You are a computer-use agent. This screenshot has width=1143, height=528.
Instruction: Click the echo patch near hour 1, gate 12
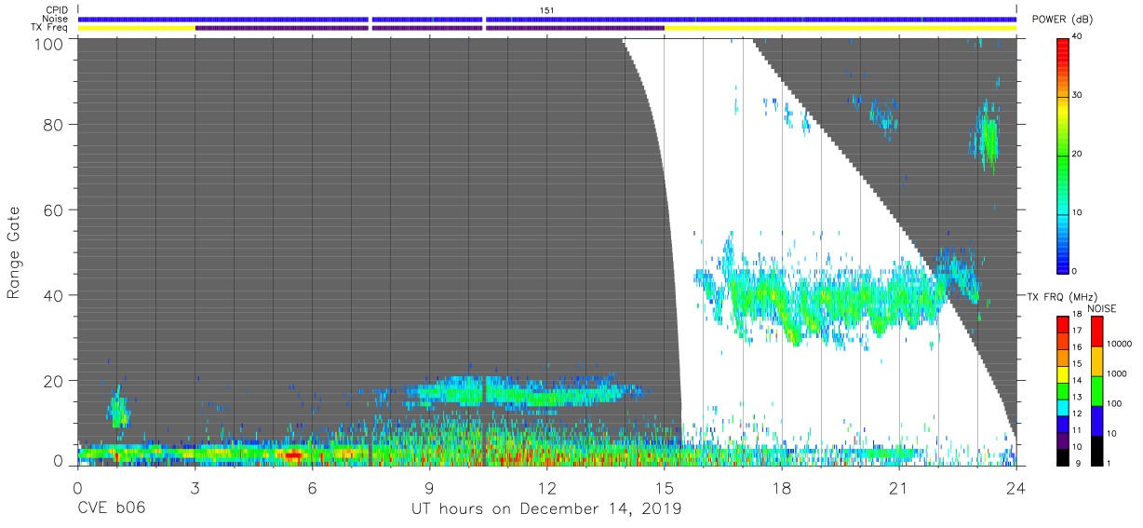(x=118, y=408)
